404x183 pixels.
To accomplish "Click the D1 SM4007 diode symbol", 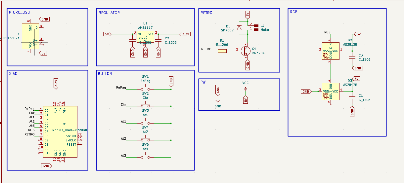I will (240, 27).
